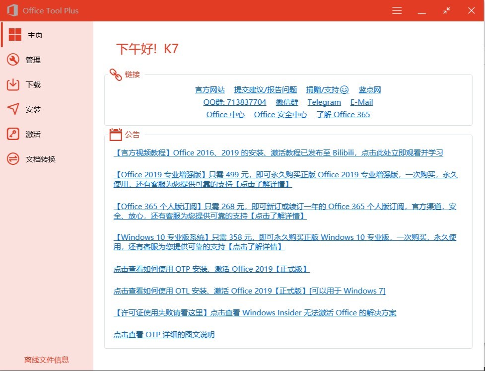Open the Telegram link
Screen dimensions: 485x371
(324, 102)
